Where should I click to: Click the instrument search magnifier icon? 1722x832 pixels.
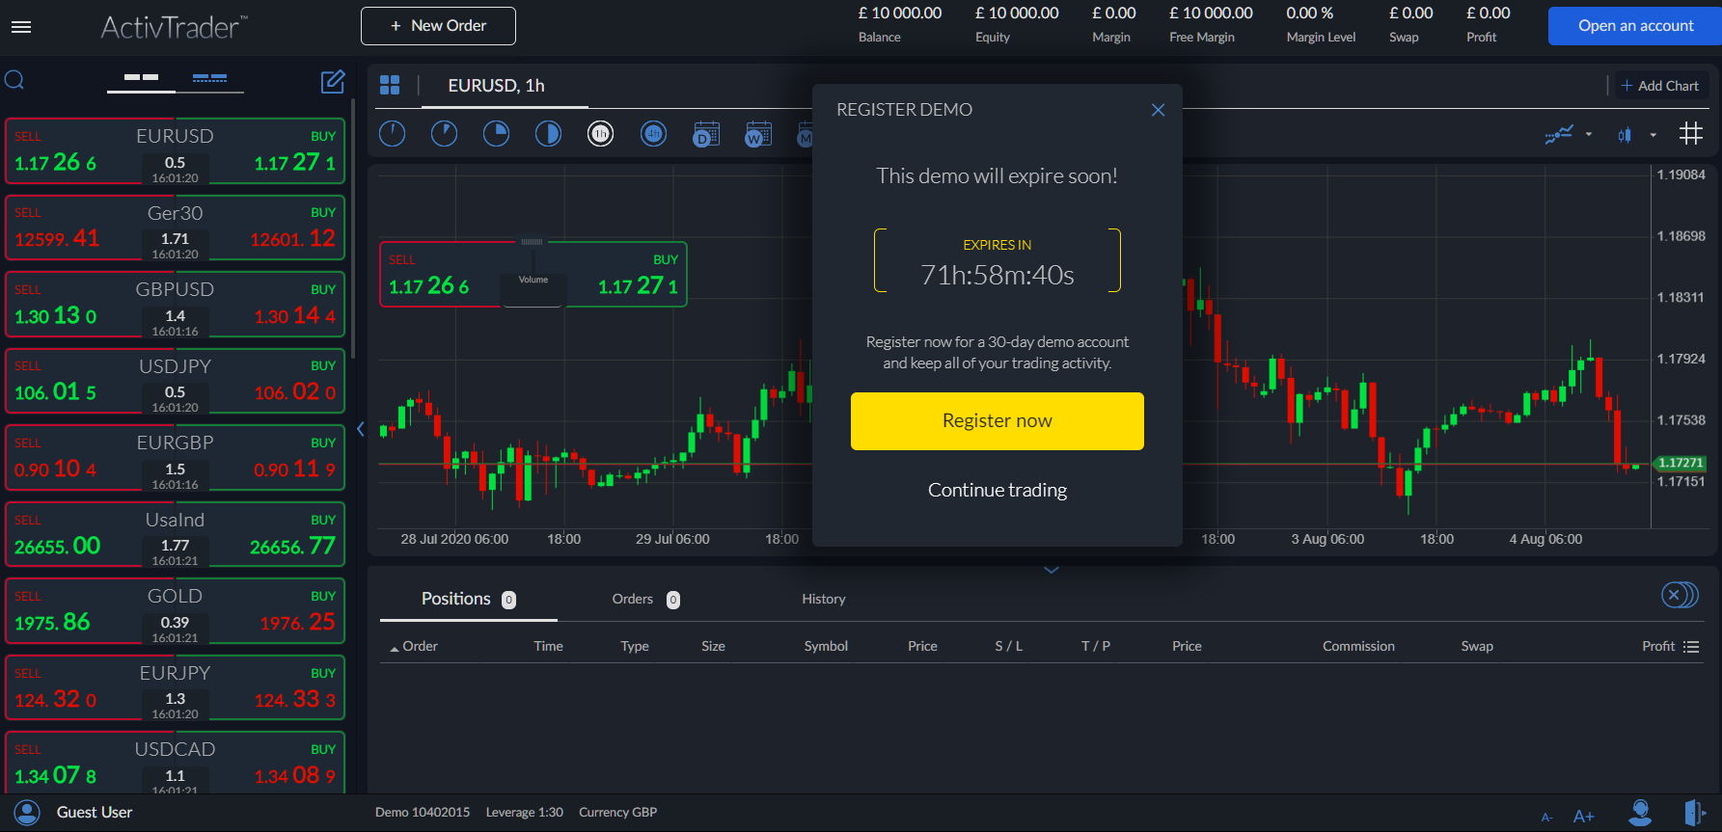[14, 80]
